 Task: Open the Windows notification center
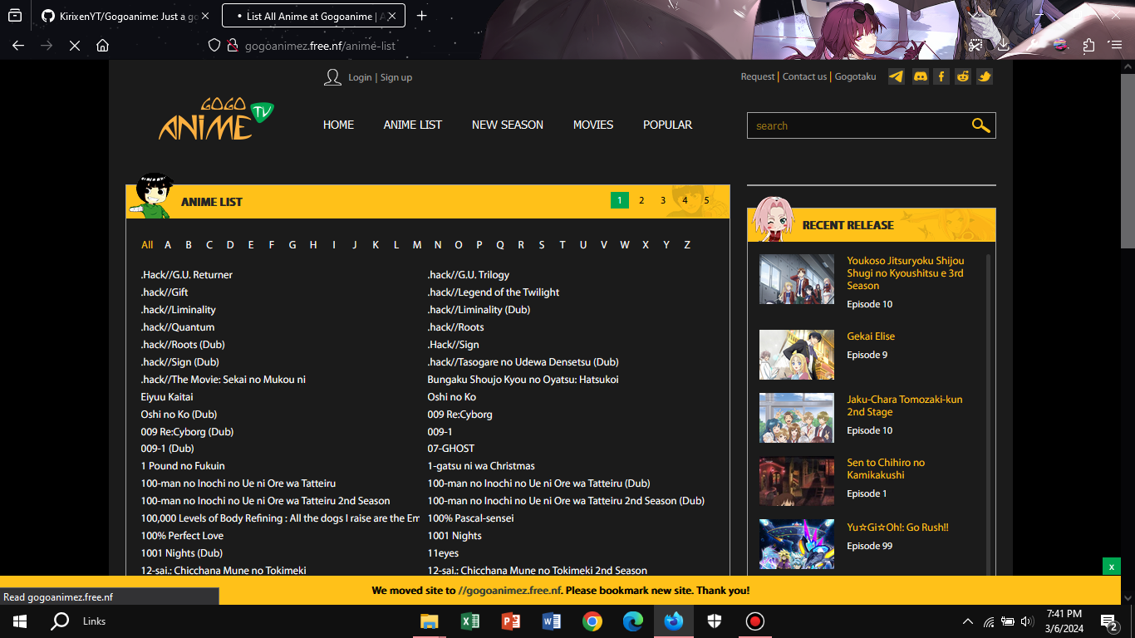(1108, 621)
